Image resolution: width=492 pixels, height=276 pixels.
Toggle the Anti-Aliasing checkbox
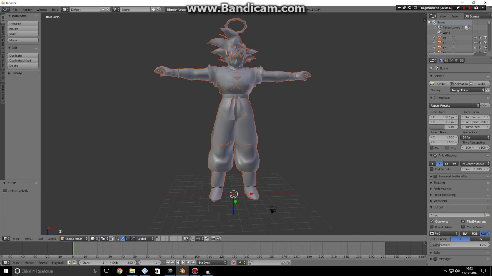[x=435, y=155]
